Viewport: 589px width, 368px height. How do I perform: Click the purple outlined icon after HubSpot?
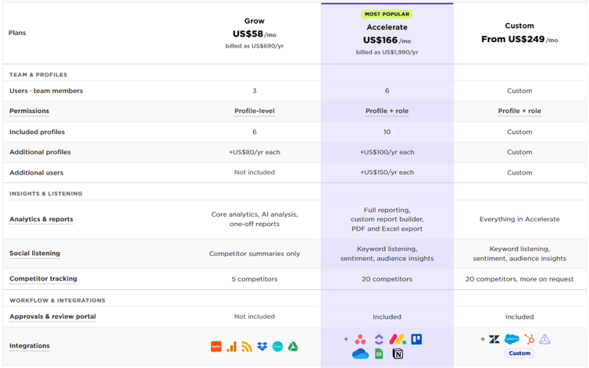point(544,339)
